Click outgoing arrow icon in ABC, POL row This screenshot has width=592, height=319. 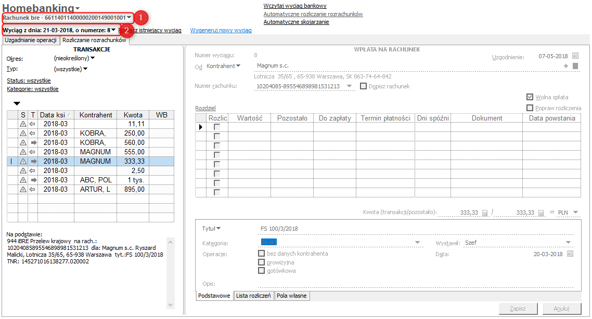coord(34,180)
